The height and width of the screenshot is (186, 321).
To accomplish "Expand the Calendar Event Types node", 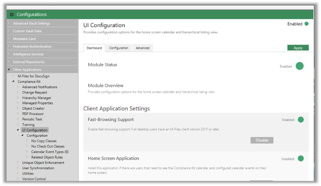I will [27, 151].
